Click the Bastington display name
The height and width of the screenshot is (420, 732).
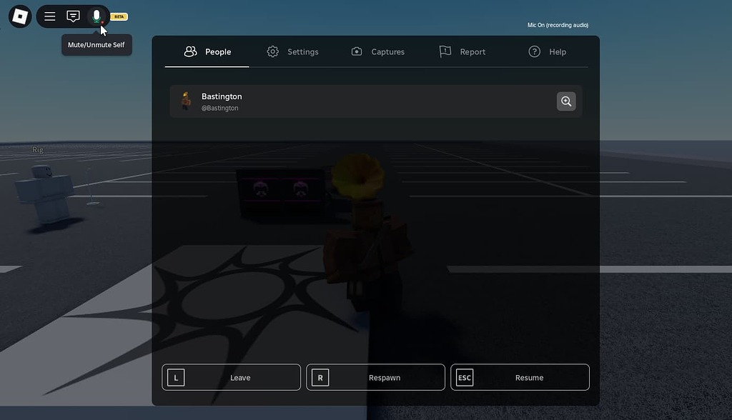222,96
